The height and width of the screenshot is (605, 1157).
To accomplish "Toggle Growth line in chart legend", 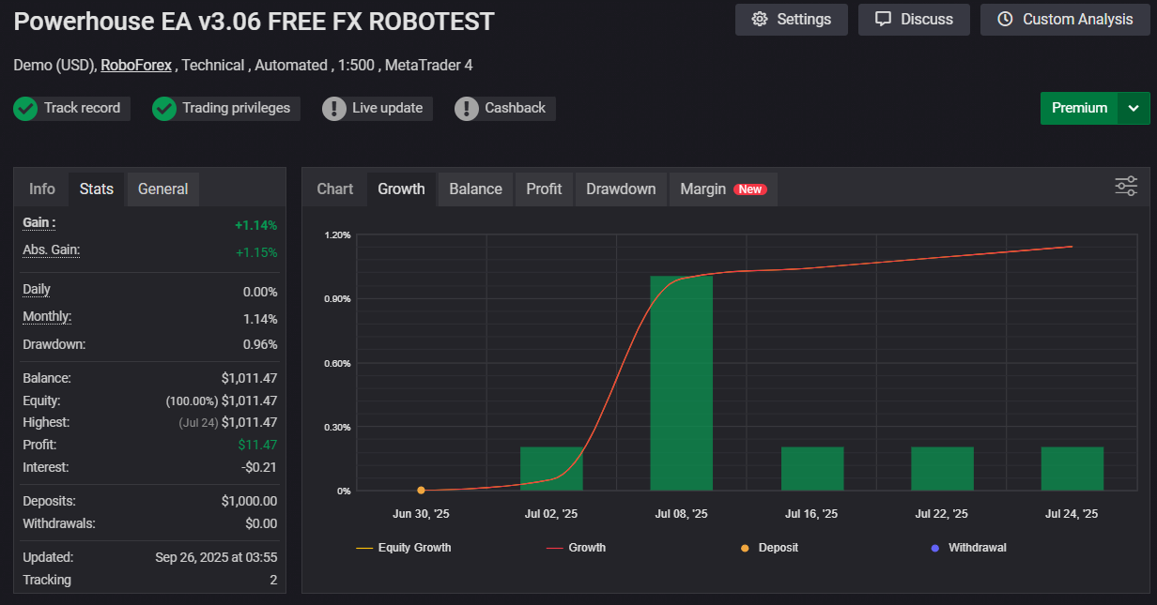I will pyautogui.click(x=577, y=548).
